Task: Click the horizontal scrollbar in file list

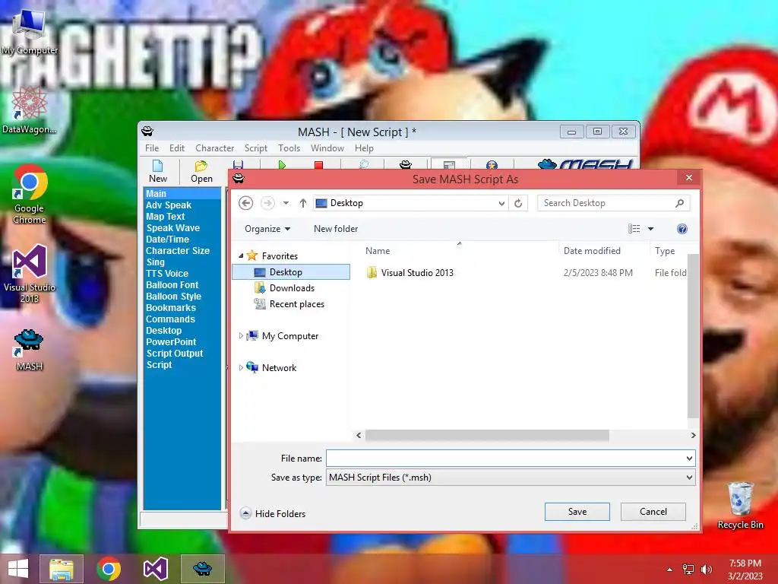Action: point(487,436)
